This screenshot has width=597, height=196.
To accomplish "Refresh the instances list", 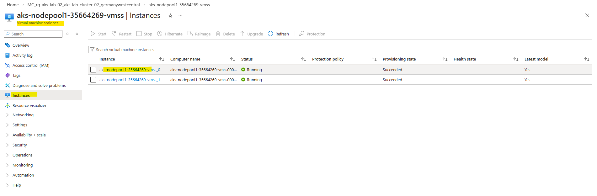I will click(x=278, y=34).
